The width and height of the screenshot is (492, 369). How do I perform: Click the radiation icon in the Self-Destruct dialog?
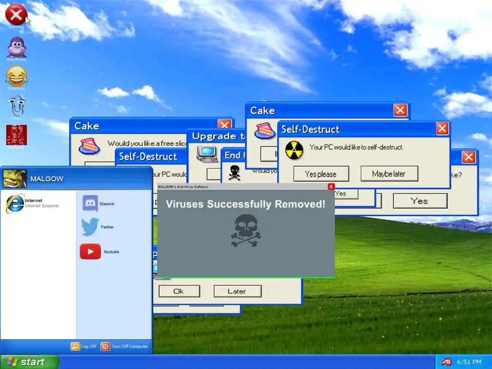tap(294, 150)
